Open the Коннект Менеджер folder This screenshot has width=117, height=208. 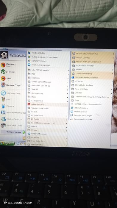click(92, 73)
